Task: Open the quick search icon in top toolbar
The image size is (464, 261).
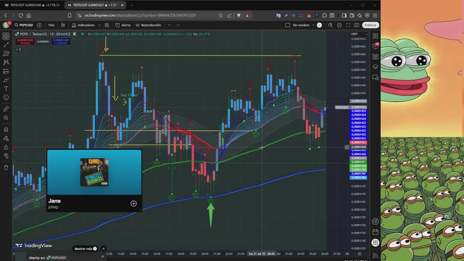Action: click(x=330, y=25)
